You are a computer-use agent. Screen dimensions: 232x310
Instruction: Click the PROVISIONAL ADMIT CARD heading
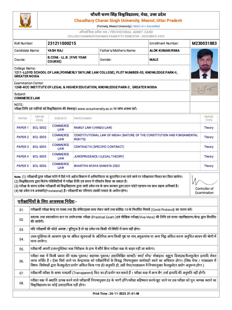pos(116,32)
